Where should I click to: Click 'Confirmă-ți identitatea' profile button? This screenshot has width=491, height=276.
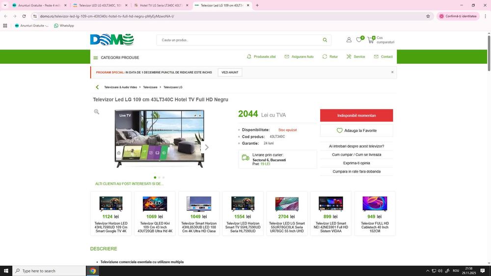tap(458, 16)
